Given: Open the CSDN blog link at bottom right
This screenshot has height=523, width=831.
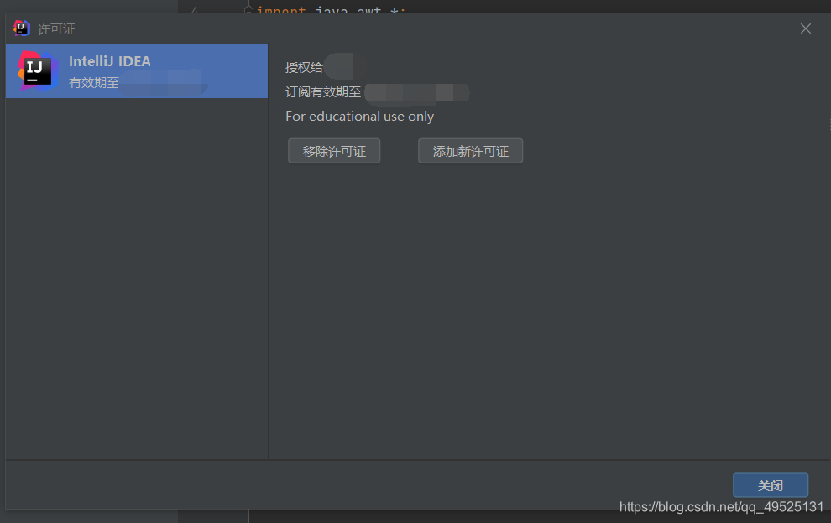Looking at the screenshot, I should [x=721, y=507].
